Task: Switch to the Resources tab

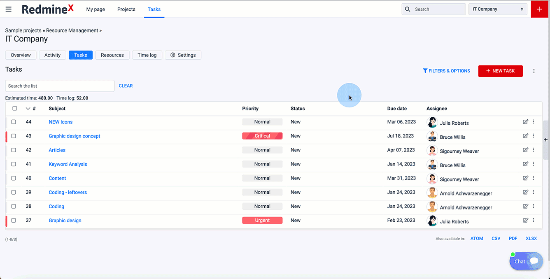Action: pos(112,55)
